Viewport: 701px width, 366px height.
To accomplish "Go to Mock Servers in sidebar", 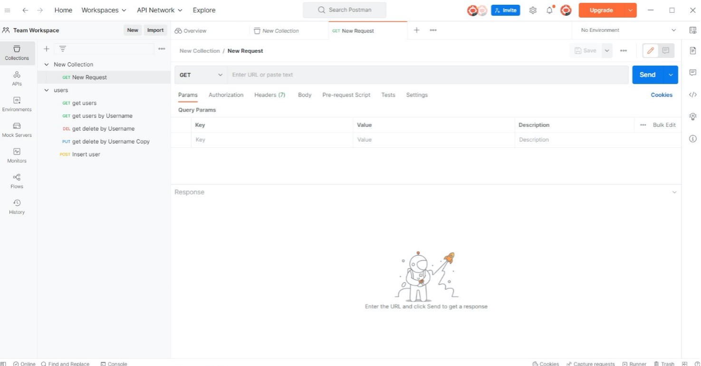I will click(17, 130).
